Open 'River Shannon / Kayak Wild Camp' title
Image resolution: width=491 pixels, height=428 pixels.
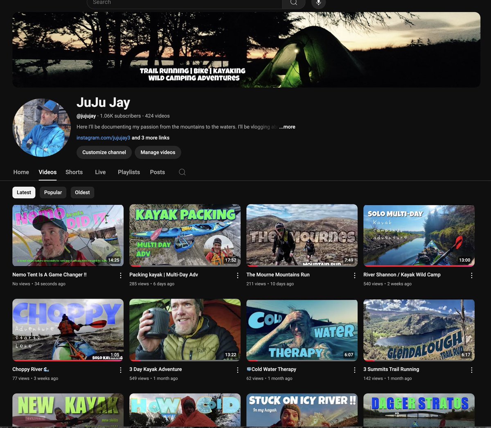point(402,275)
